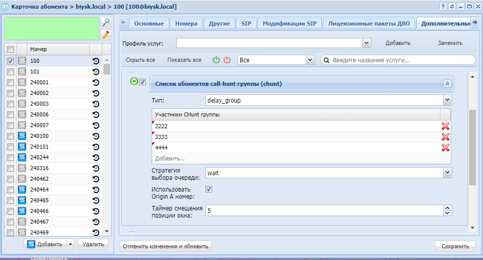Click the pencil edit icon

[x=106, y=34]
